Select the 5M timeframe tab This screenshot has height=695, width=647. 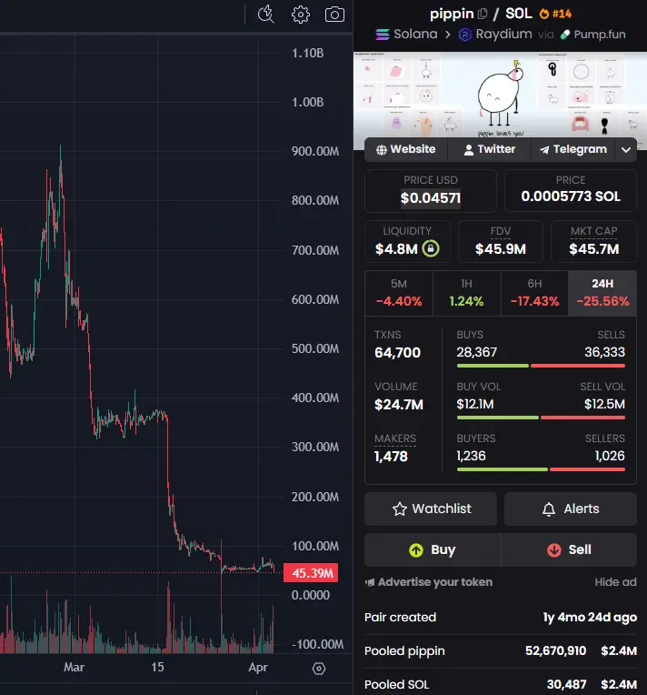click(399, 294)
